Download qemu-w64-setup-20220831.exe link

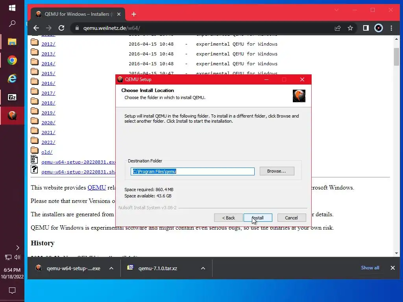point(78,162)
